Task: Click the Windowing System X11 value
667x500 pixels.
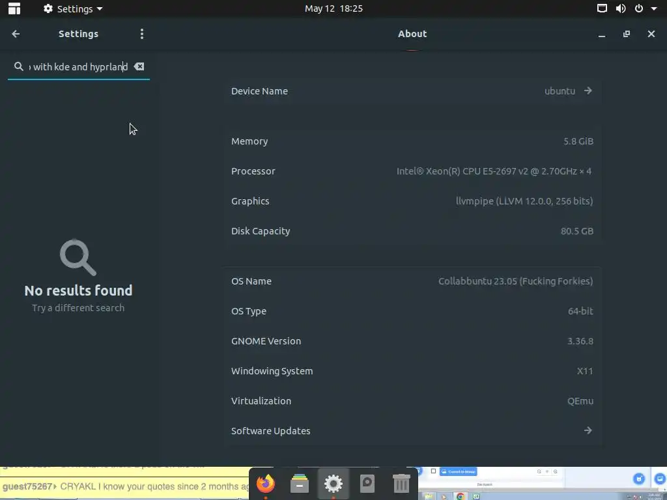Action: click(585, 370)
